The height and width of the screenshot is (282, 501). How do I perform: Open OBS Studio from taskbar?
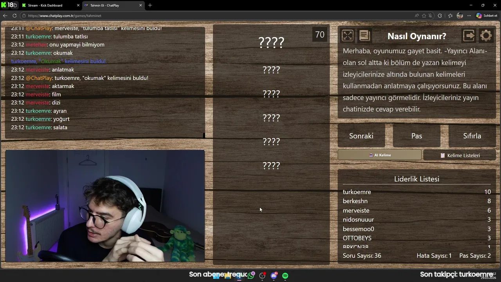262,276
